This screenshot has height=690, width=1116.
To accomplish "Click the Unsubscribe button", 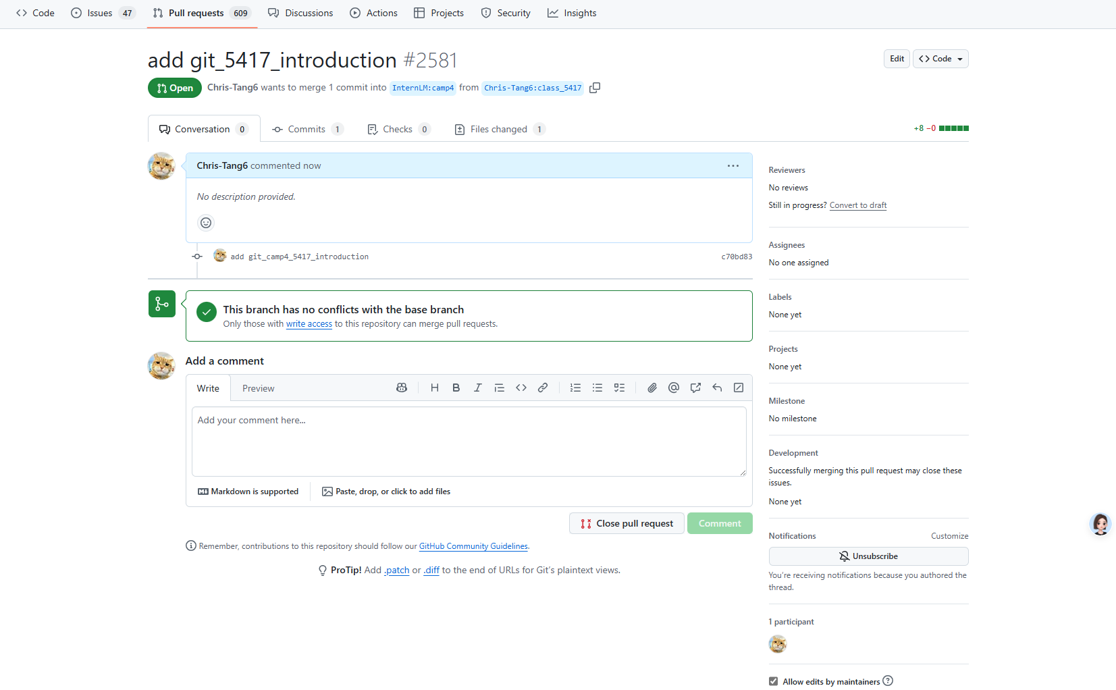I will [x=868, y=556].
